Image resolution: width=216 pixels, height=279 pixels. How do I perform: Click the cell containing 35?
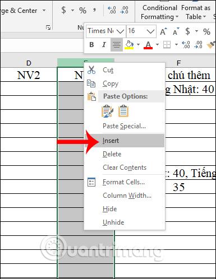(x=178, y=187)
